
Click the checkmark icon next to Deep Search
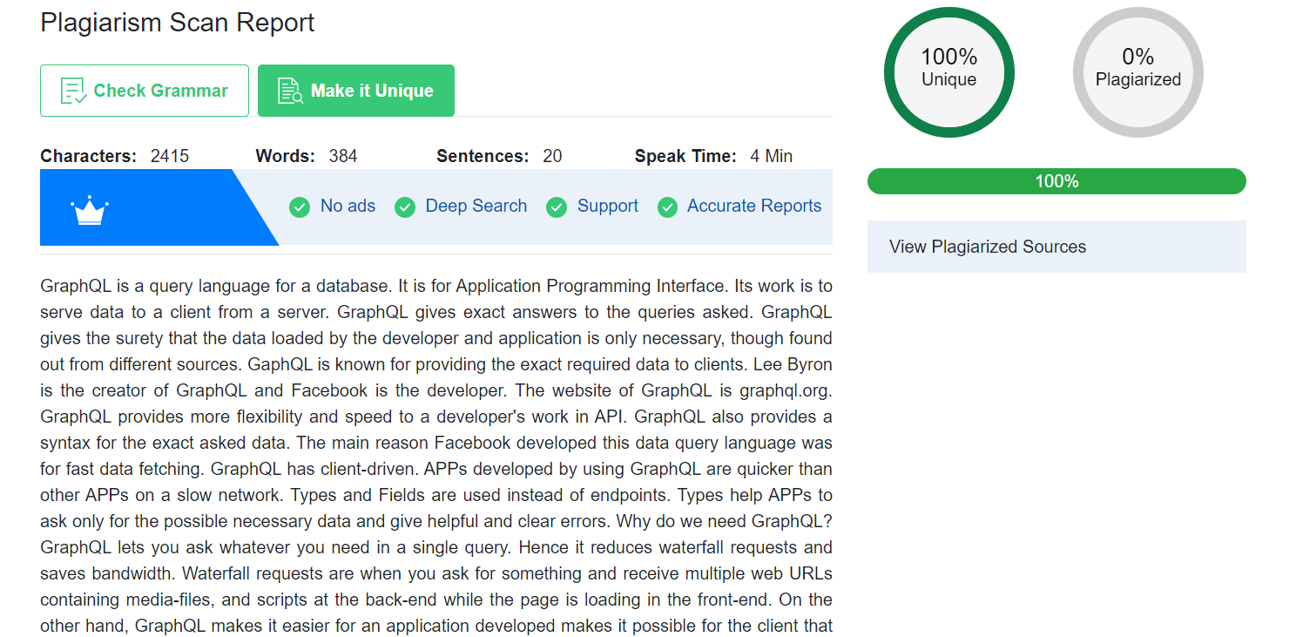coord(405,207)
